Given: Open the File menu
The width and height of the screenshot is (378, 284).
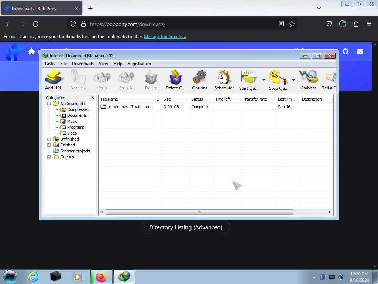Looking at the screenshot, I should tap(63, 64).
